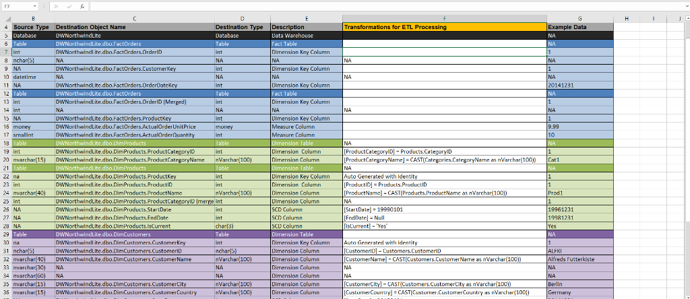Select row 29 header
The width and height of the screenshot is (690, 299).
(x=5, y=234)
